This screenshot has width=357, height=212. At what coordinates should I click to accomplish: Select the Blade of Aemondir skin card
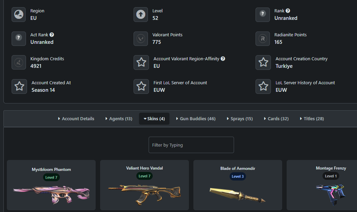click(238, 185)
